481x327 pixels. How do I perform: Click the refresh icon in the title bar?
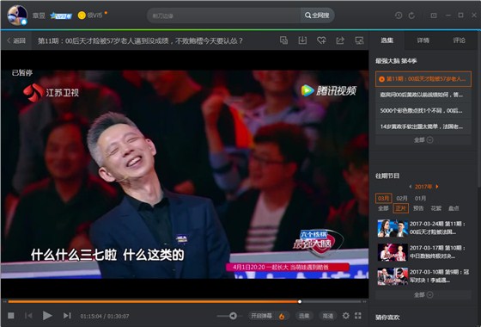pos(411,15)
